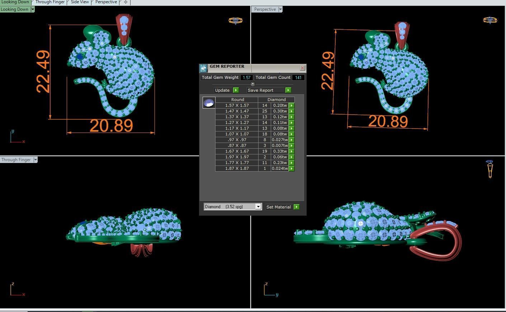
Task: Click the green arrow for 1.27 X 1.27 row
Action: [x=292, y=123]
